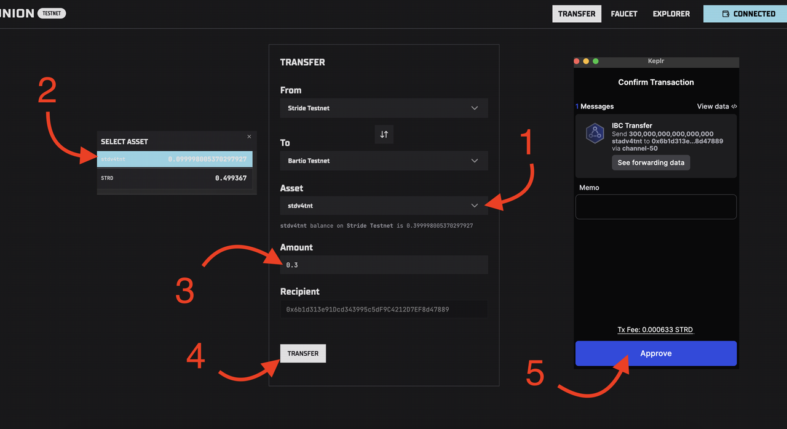This screenshot has height=429, width=787.
Task: Focus the Amount input field
Action: [x=384, y=265]
